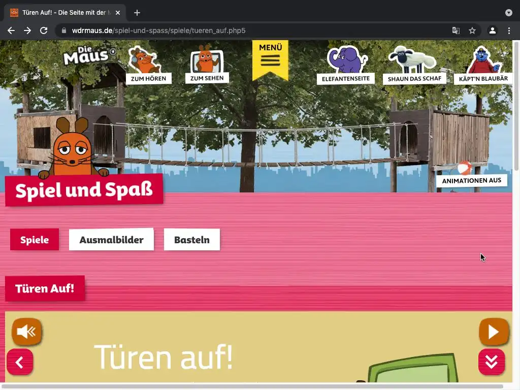520x390 pixels.
Task: Open Chrome three-dot menu
Action: (x=509, y=30)
